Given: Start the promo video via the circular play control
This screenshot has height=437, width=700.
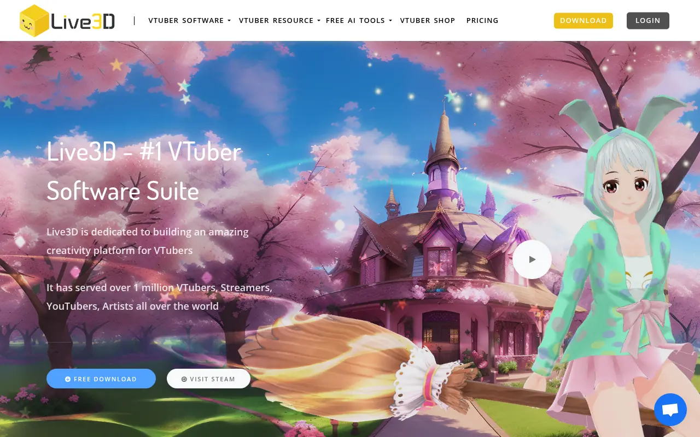Looking at the screenshot, I should tap(532, 259).
